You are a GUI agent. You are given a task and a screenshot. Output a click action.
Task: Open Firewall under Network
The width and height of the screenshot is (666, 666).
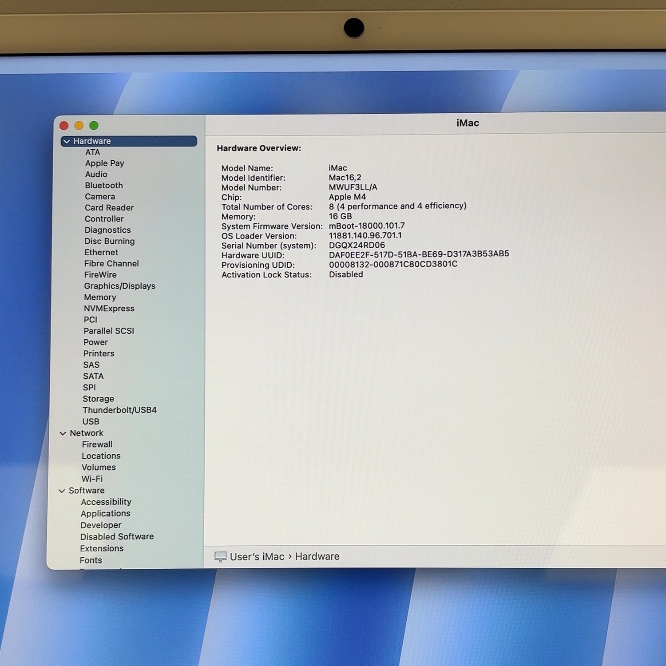coord(97,445)
